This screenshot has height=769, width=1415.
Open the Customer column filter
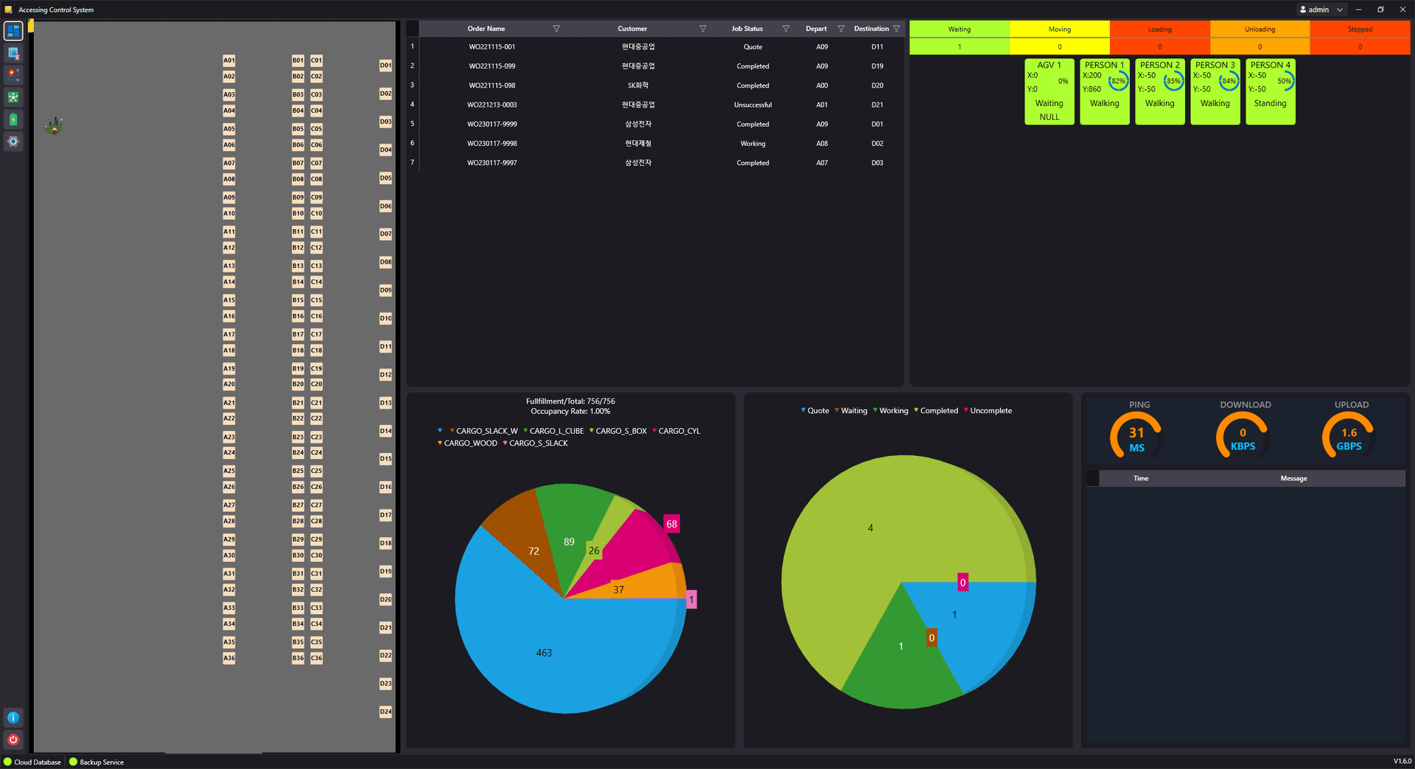(x=702, y=29)
